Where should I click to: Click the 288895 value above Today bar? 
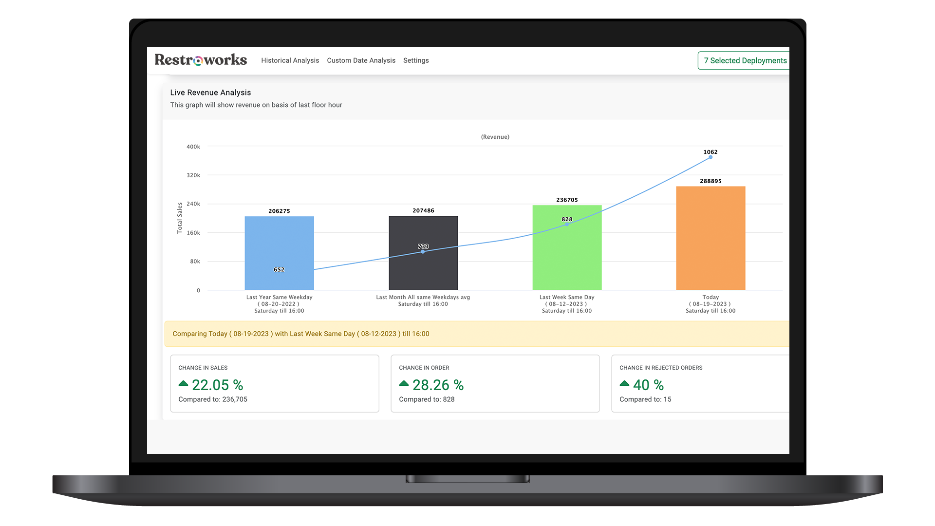(711, 181)
